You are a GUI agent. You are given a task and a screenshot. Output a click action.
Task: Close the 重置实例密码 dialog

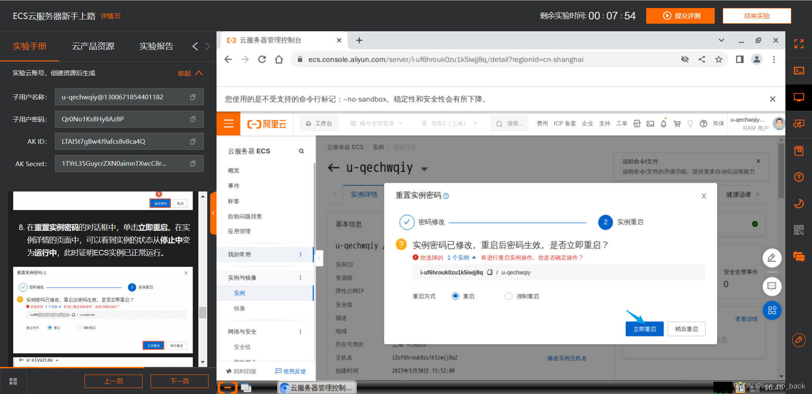coord(704,196)
